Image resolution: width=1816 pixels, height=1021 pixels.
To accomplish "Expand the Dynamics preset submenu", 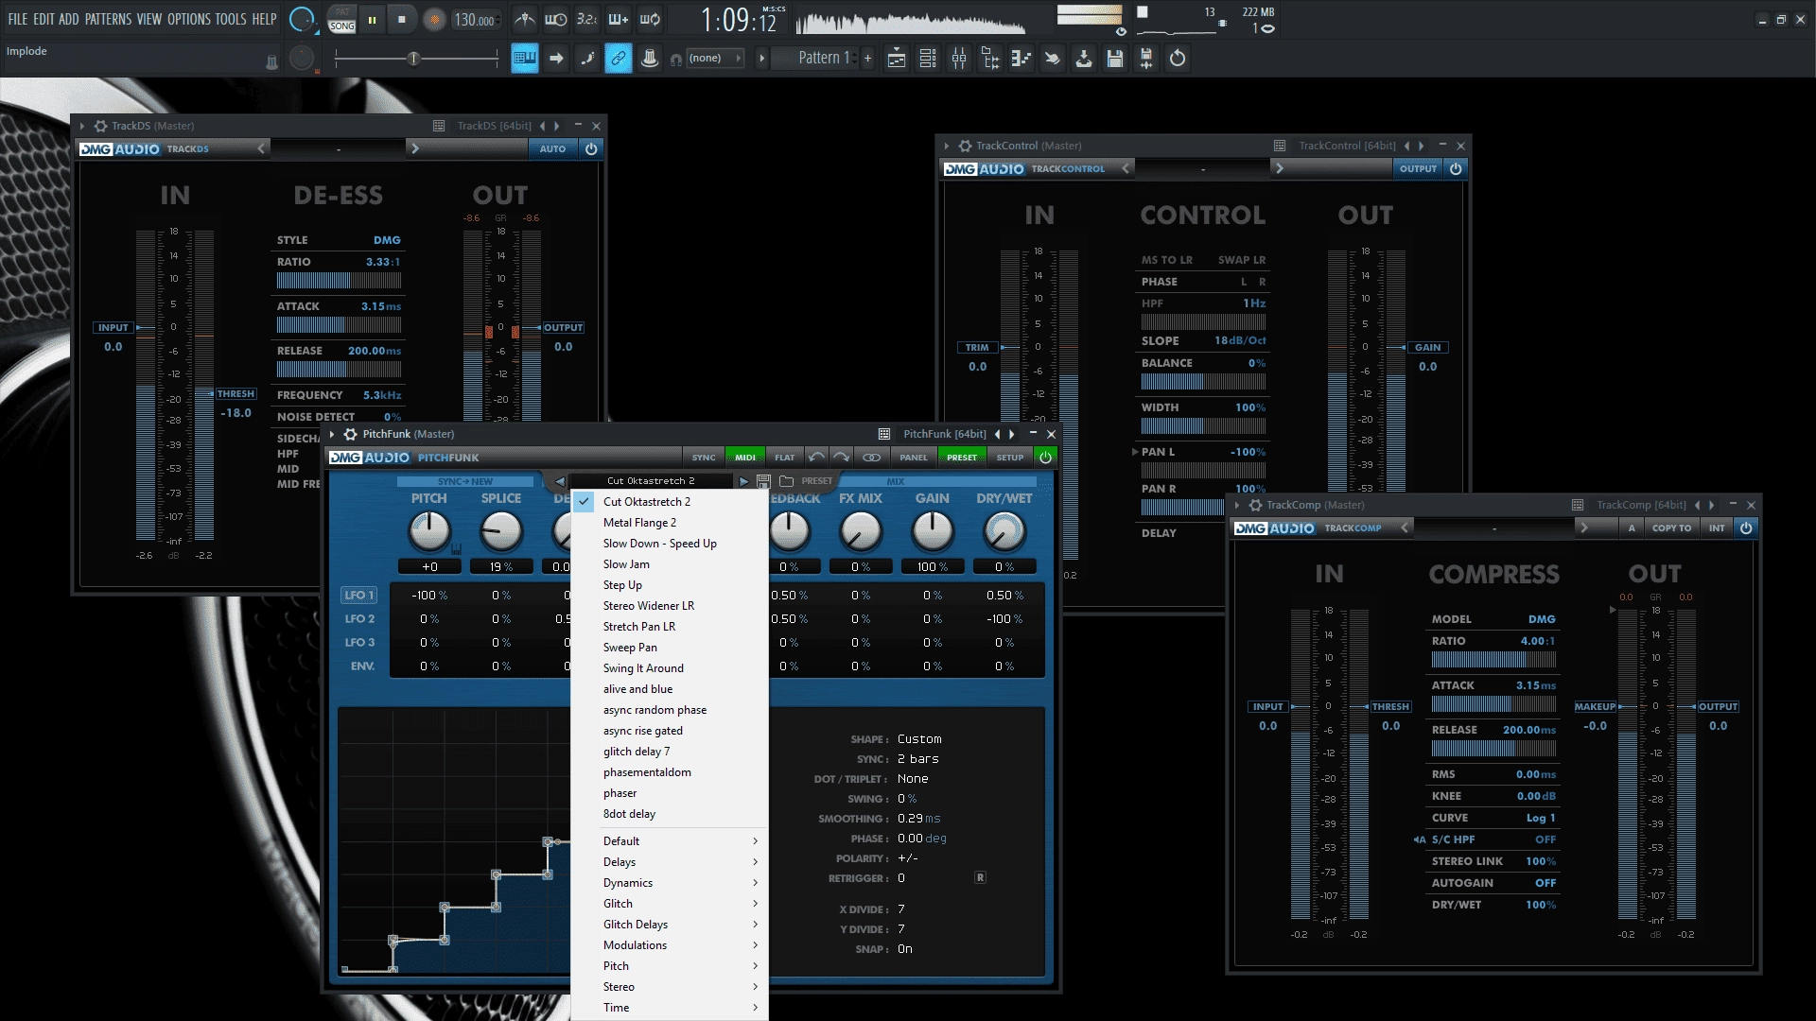I will pyautogui.click(x=670, y=883).
